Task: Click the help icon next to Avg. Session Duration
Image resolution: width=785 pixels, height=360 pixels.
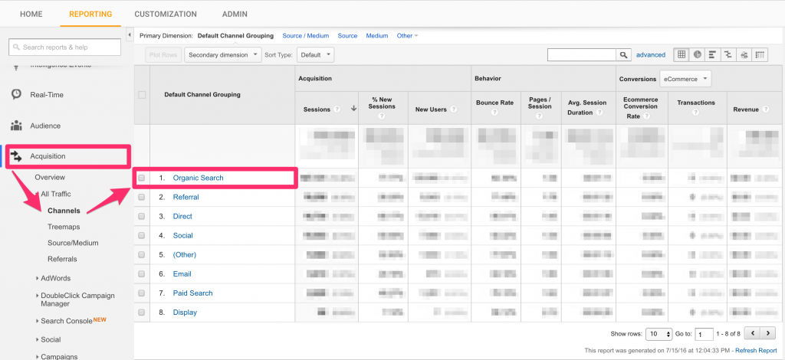Action: coord(599,113)
